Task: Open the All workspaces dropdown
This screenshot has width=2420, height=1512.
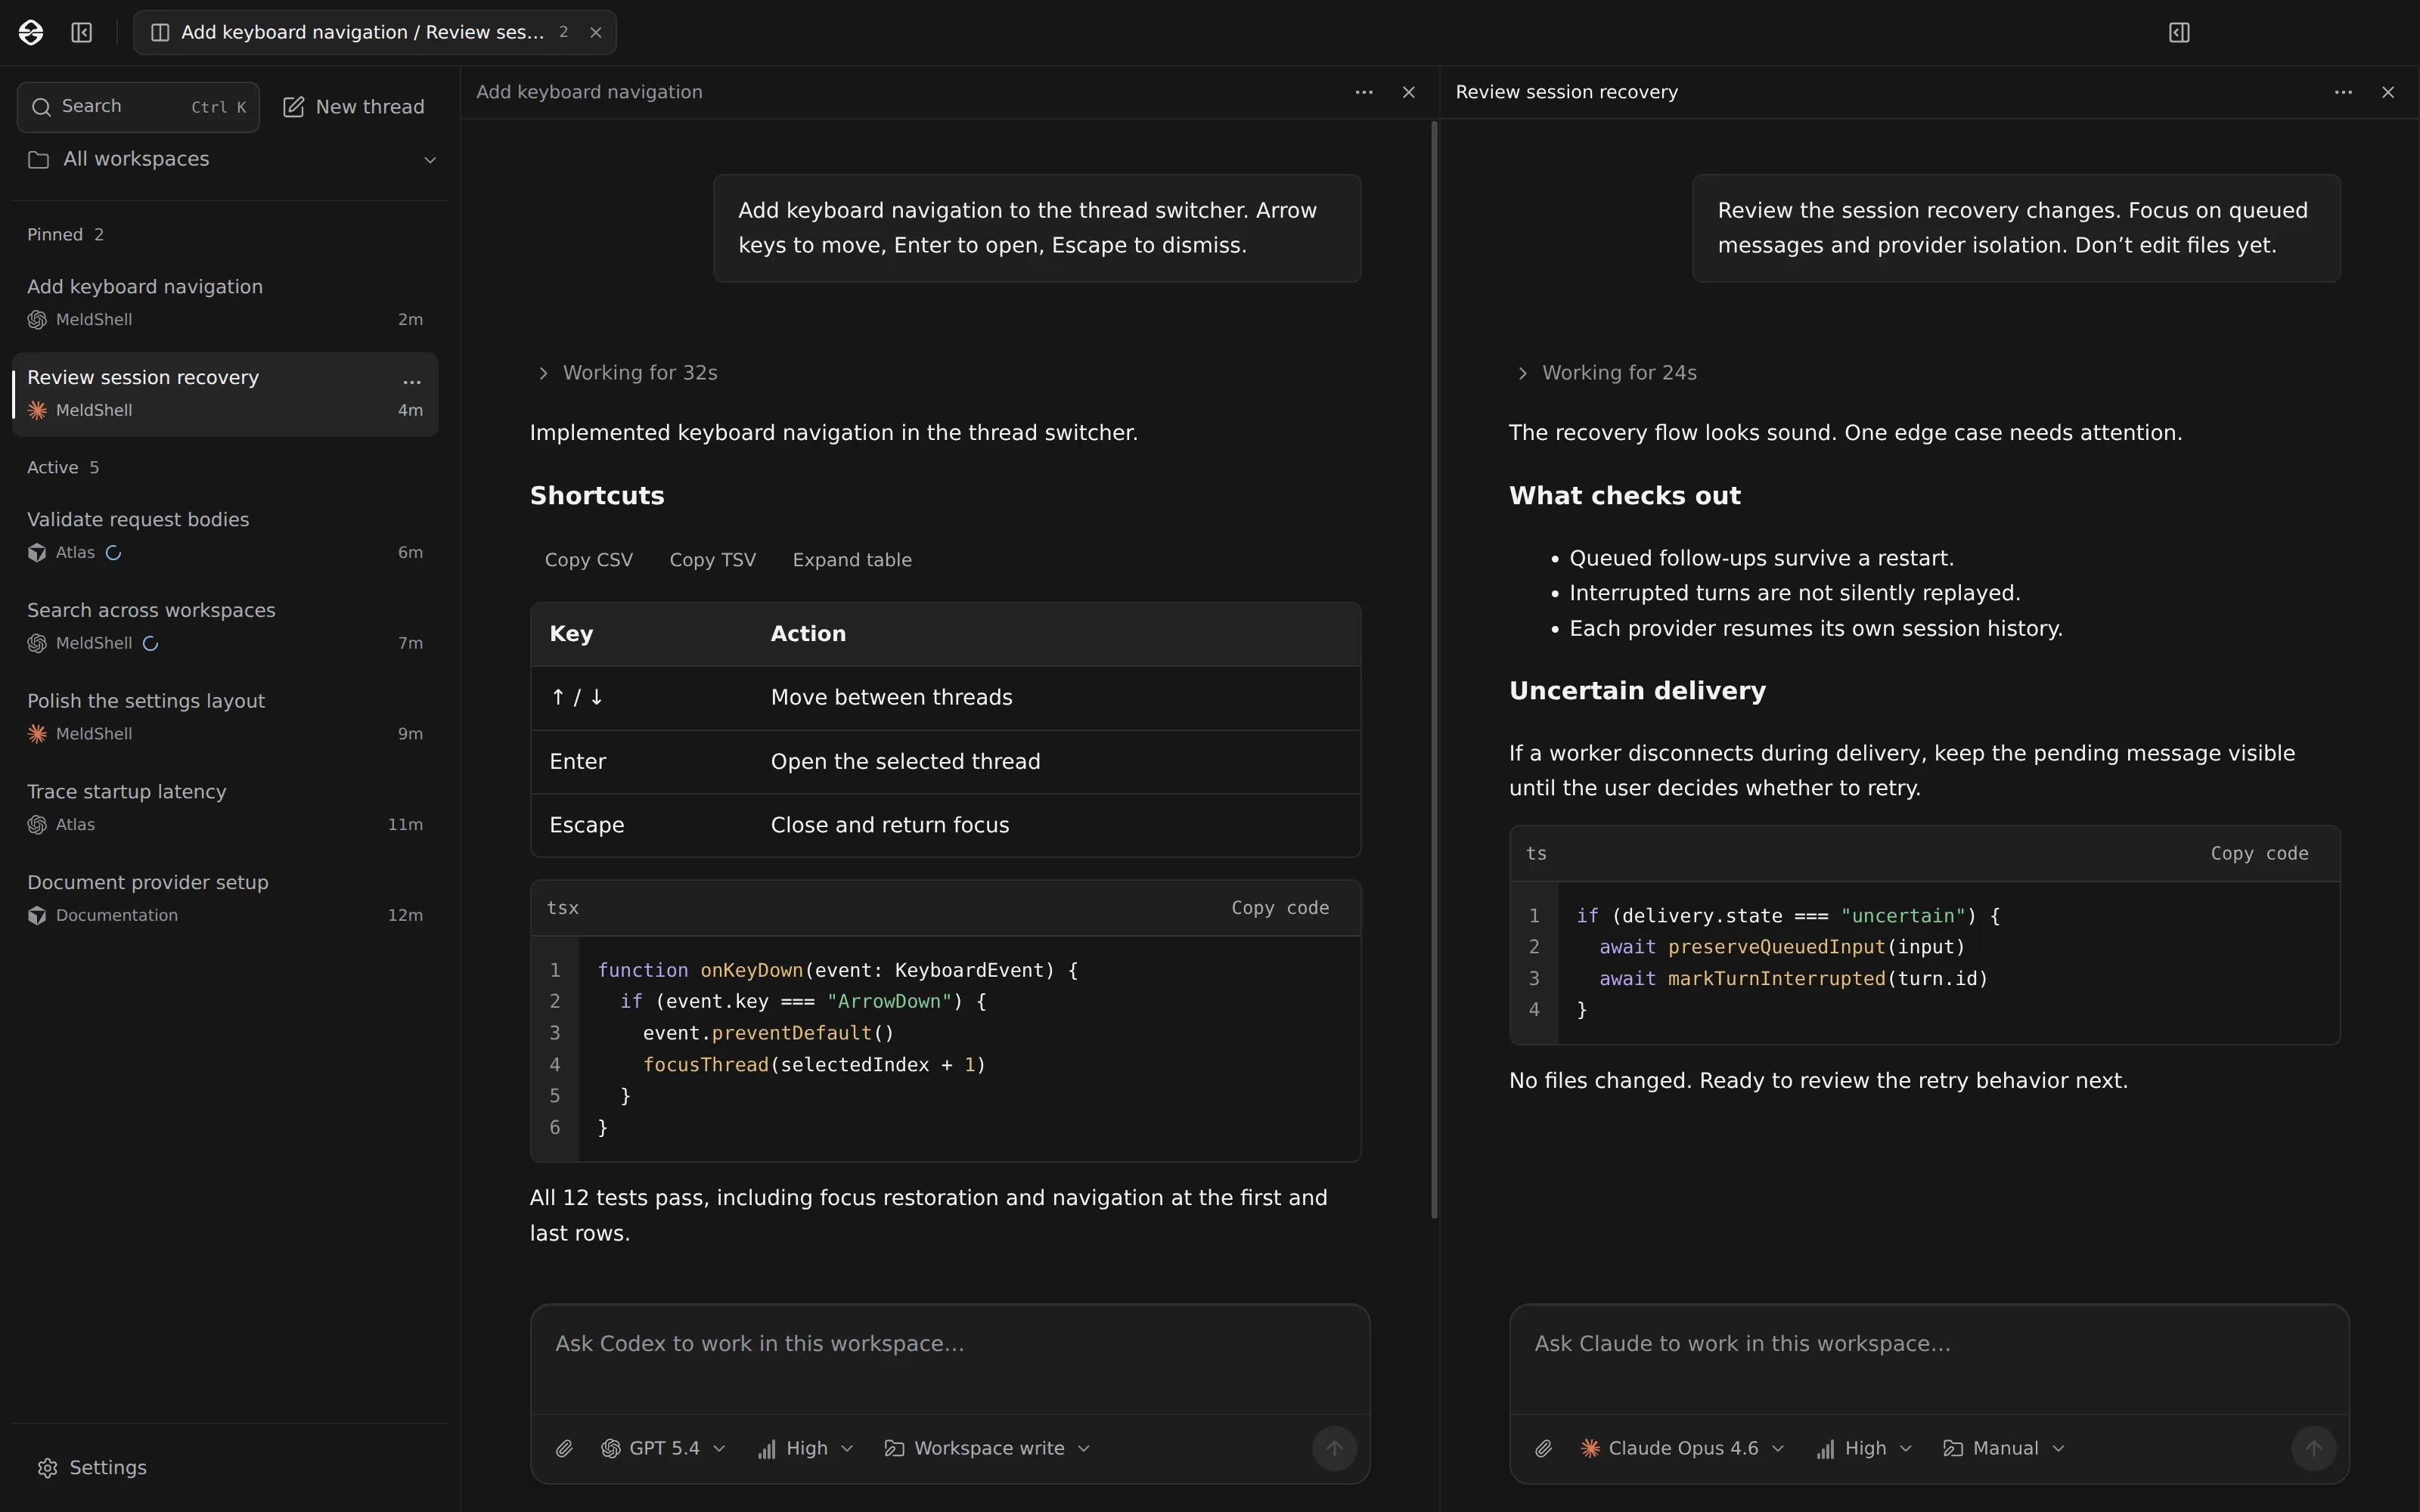Action: coord(232,159)
